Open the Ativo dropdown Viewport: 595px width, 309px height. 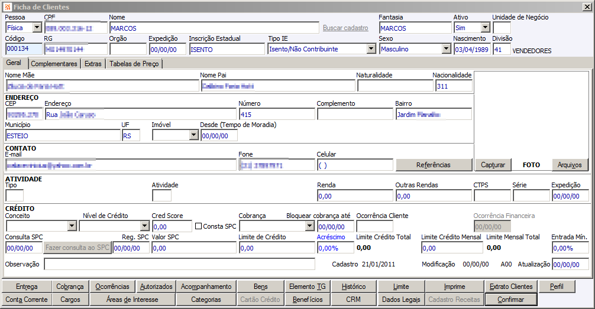tap(486, 28)
